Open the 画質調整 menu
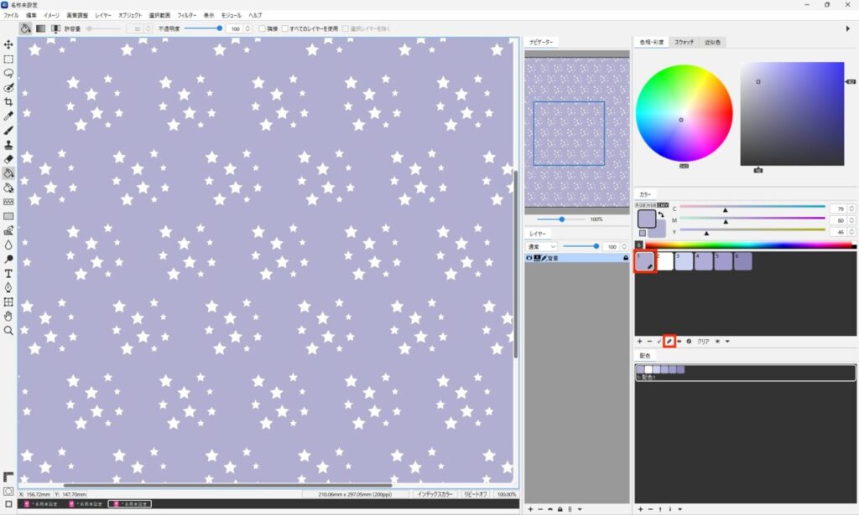Viewport: 859px width, 515px height. 76,15
